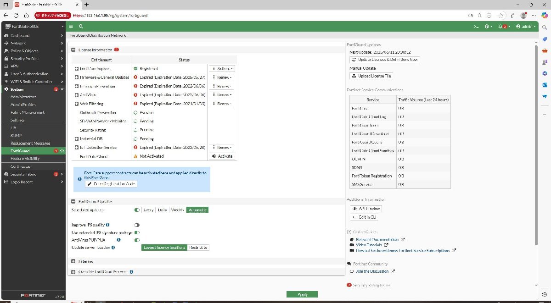551x303 pixels.
Task: Click Upload License File button
Action: 371,76
